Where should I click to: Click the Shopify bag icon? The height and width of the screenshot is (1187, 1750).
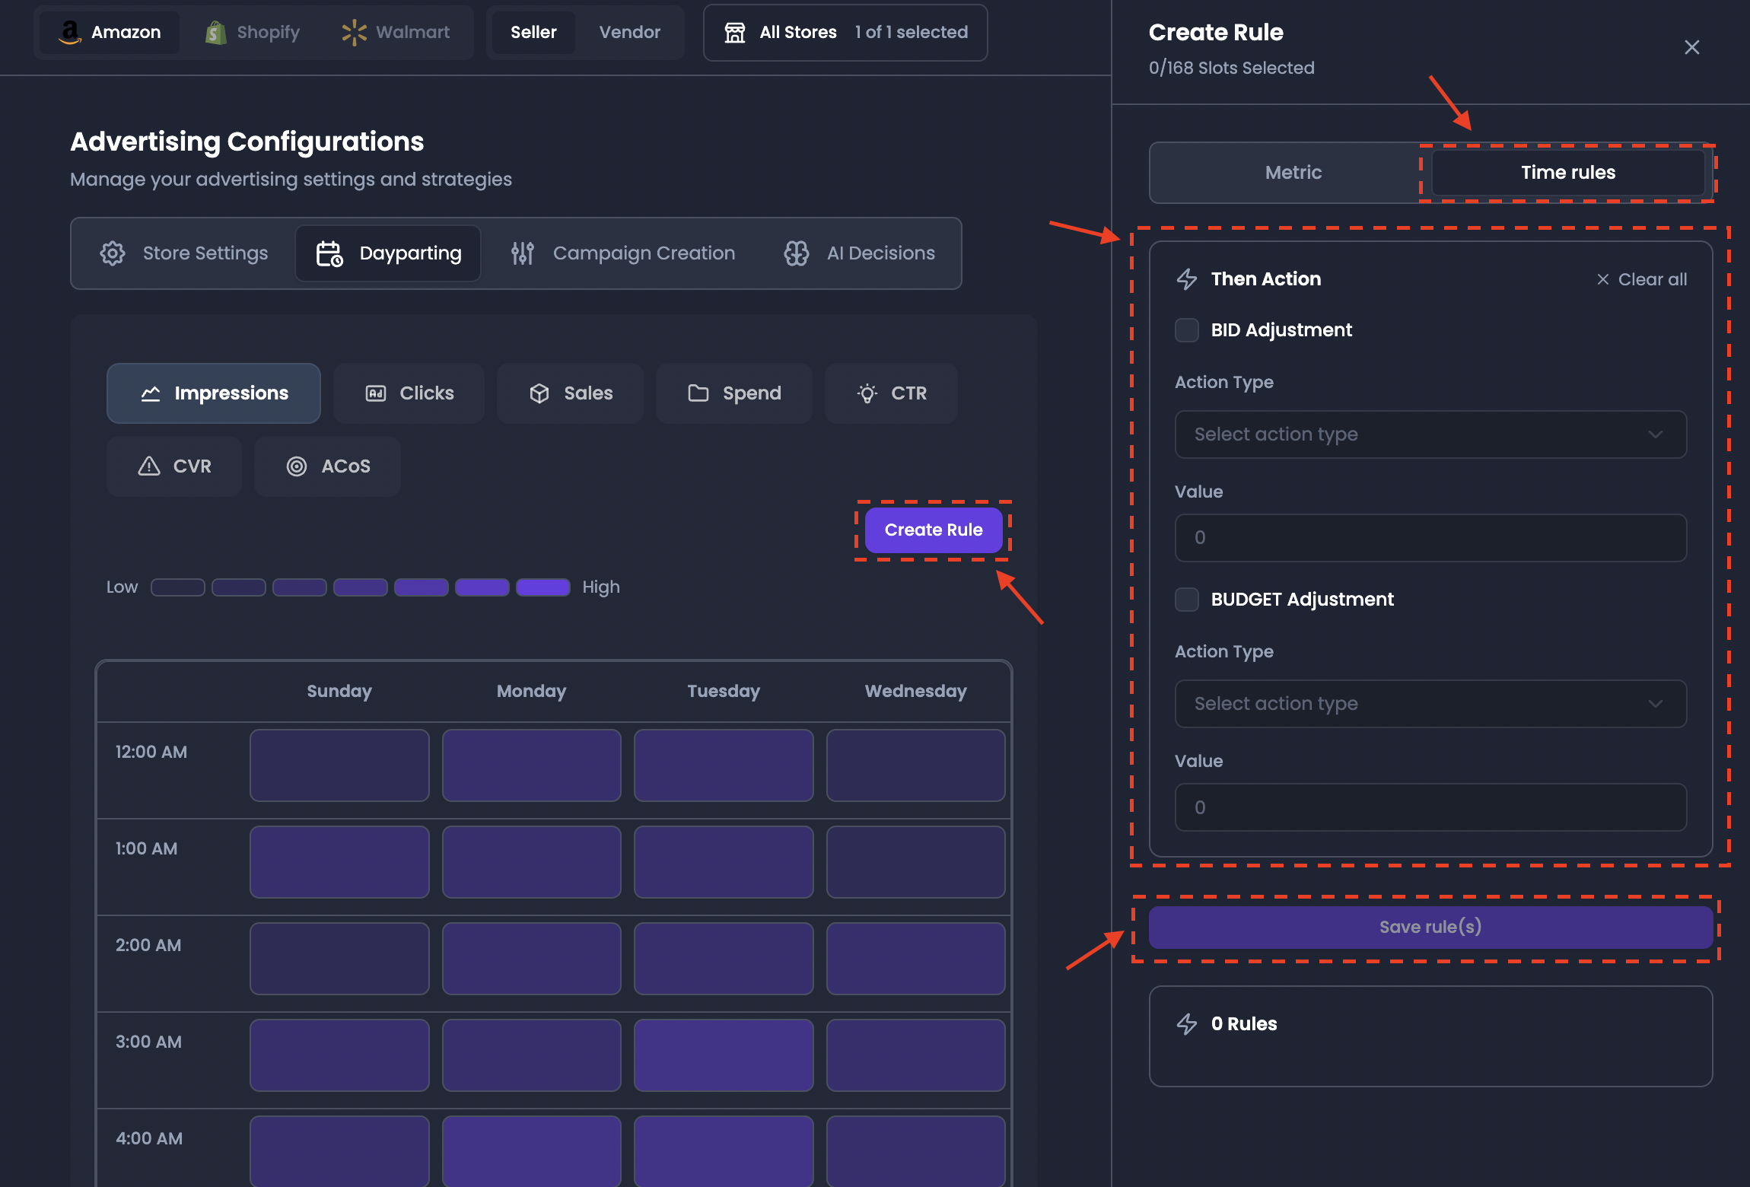pos(216,32)
